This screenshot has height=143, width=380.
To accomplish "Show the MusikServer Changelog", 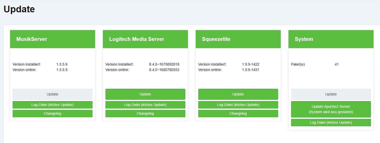I will (x=53, y=113).
